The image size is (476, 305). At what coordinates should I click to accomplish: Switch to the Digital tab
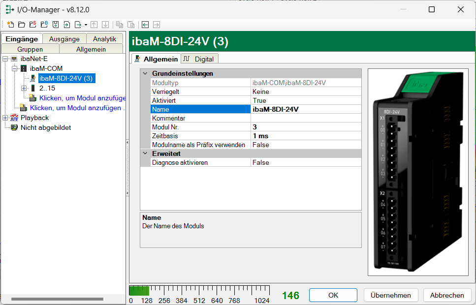(199, 59)
